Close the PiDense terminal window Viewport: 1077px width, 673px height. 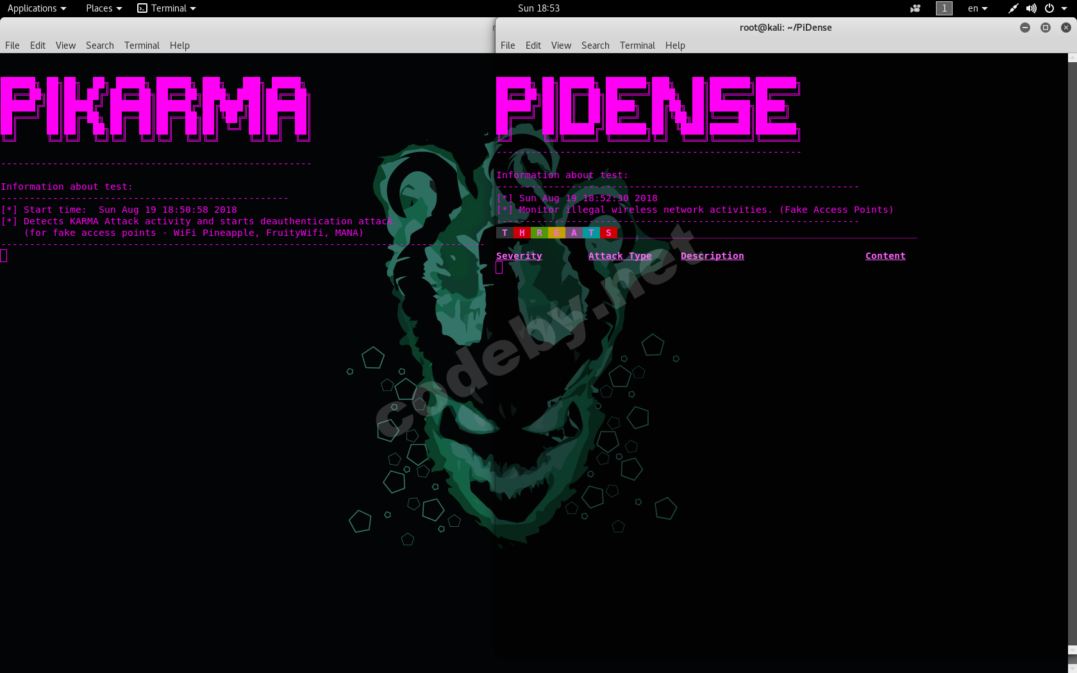pyautogui.click(x=1066, y=28)
